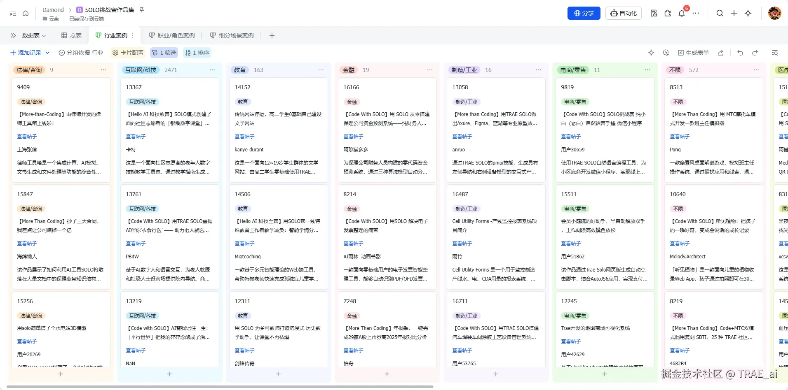Open card 13367 in 互联网/科技 column

[x=170, y=130]
